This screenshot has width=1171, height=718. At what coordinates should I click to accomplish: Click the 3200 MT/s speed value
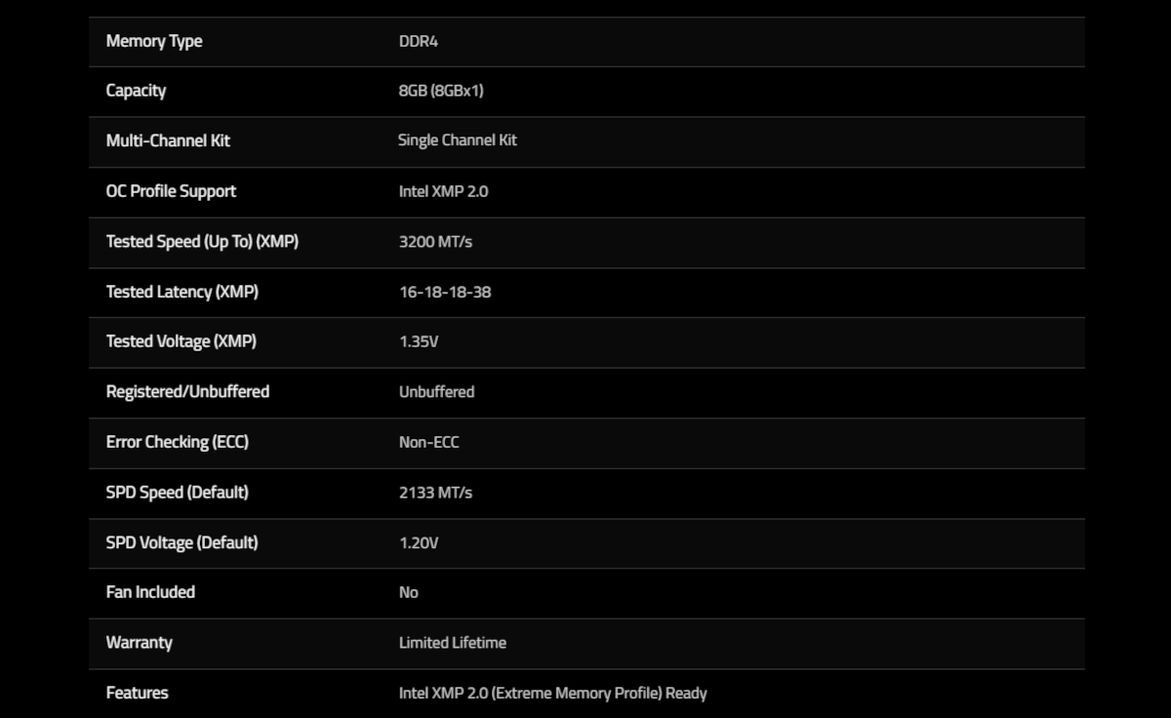point(435,241)
